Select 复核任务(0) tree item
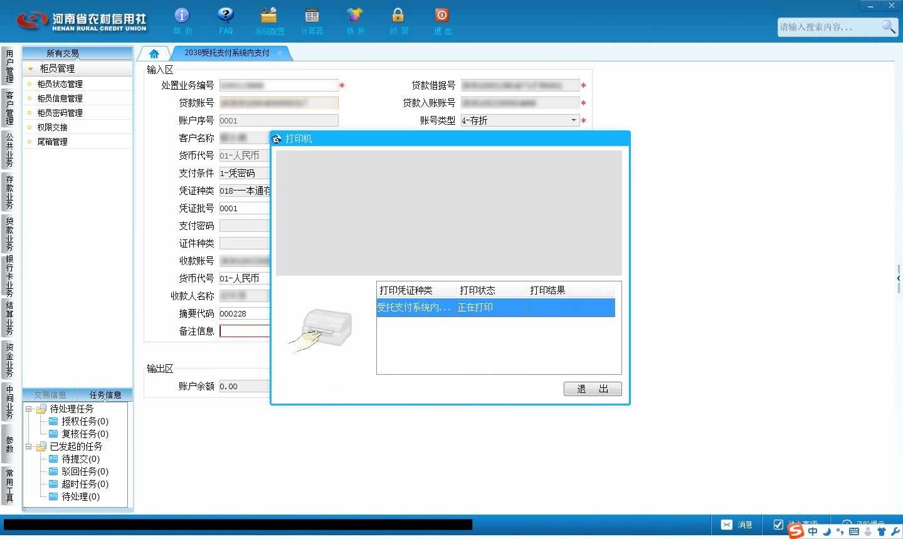Screen dimensions: 903x539 click(x=85, y=434)
